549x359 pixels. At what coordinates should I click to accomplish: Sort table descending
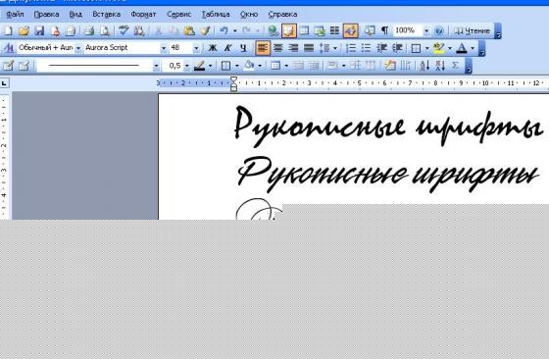(440, 66)
